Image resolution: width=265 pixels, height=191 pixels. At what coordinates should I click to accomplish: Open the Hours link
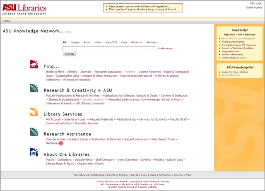coord(50,160)
